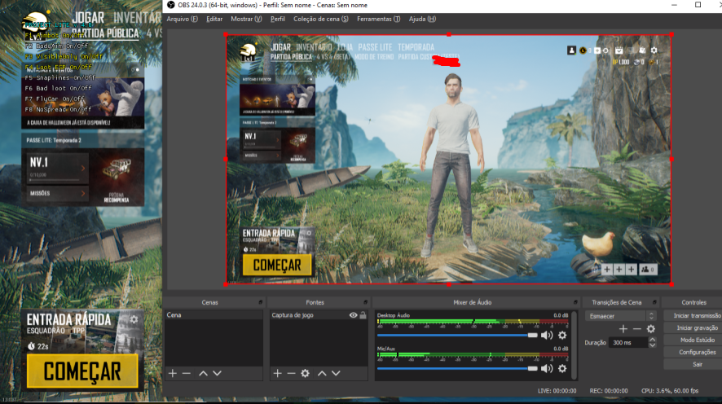Image resolution: width=722 pixels, height=404 pixels.
Task: Open the Ajuda menu
Action: (422, 19)
